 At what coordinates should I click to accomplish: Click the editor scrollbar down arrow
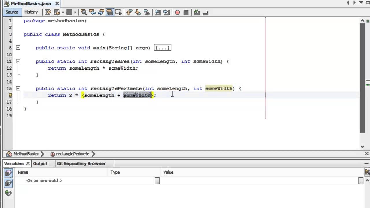(362, 147)
